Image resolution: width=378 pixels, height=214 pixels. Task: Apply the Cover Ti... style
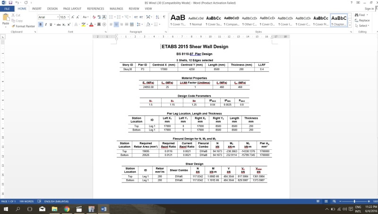pyautogui.click(x=178, y=20)
